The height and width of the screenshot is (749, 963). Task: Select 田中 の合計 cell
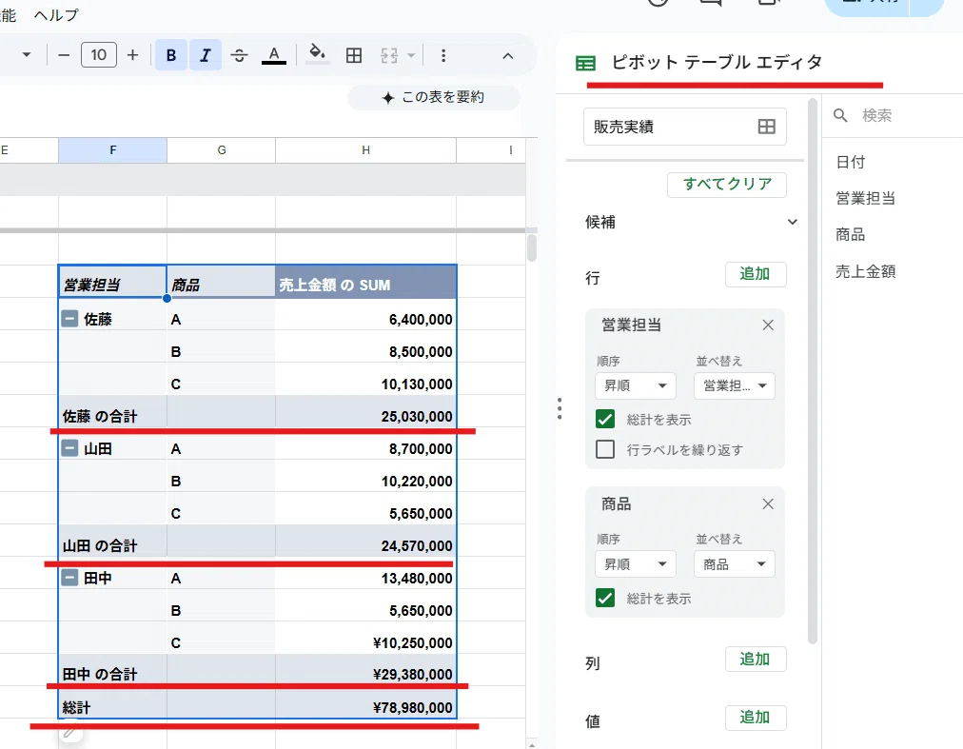113,669
